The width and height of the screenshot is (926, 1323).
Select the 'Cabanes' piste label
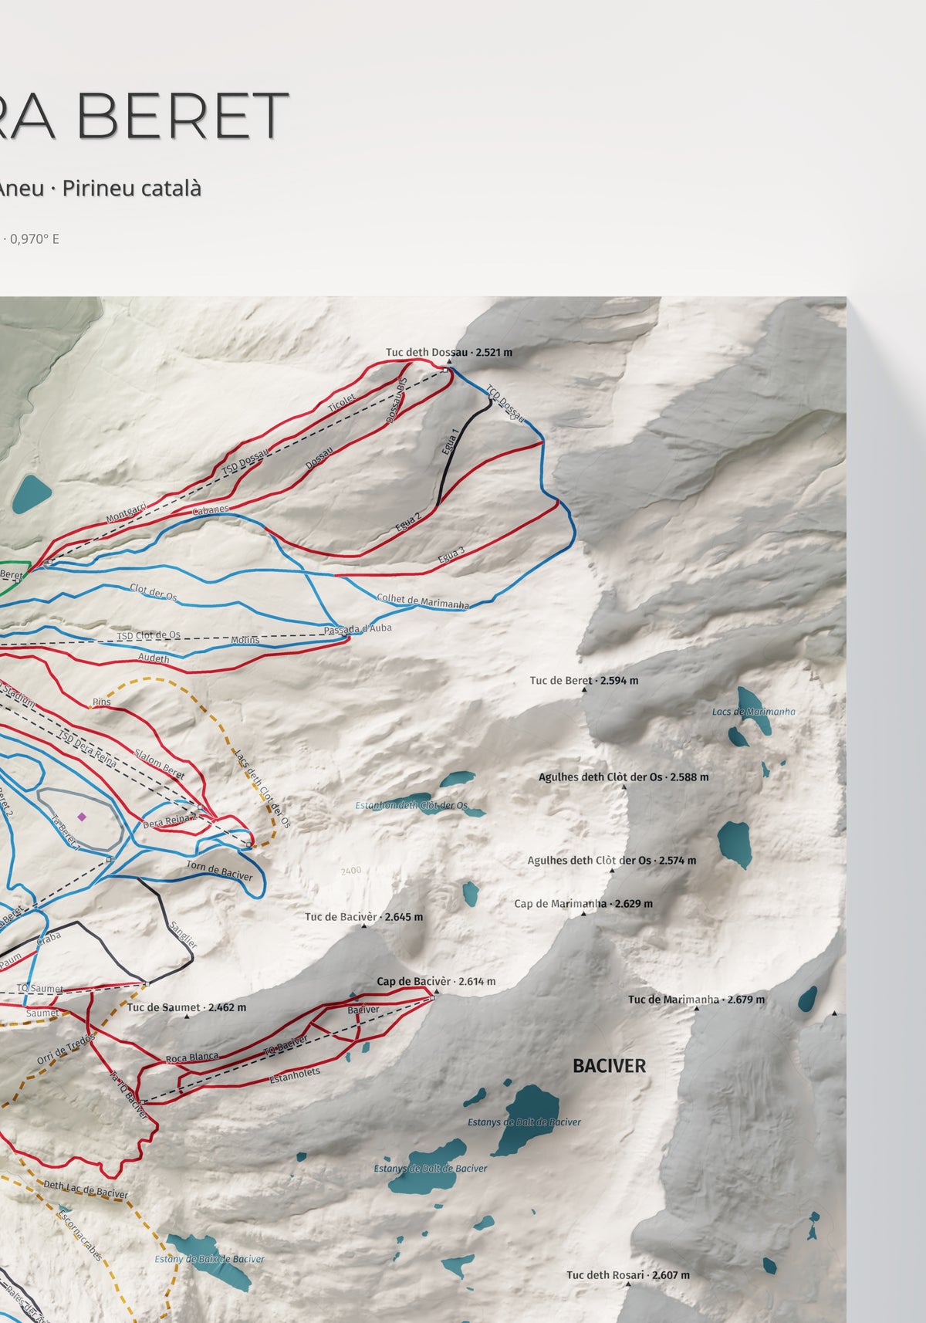coord(211,509)
